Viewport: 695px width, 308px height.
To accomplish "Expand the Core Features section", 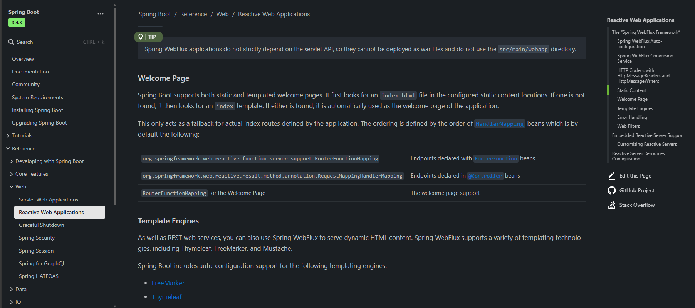I will (12, 174).
